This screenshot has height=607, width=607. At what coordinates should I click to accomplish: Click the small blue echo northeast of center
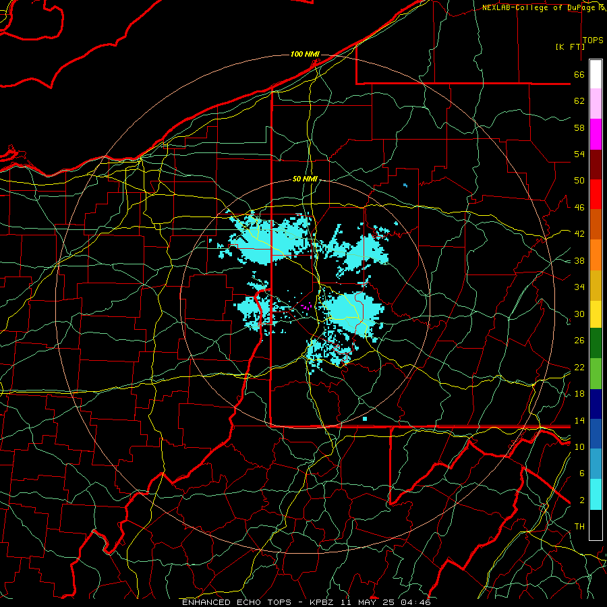[405, 185]
